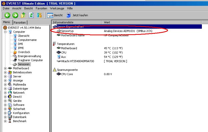
Task: Click the green Forward arrow toolbar icon
Action: tap(15, 15)
